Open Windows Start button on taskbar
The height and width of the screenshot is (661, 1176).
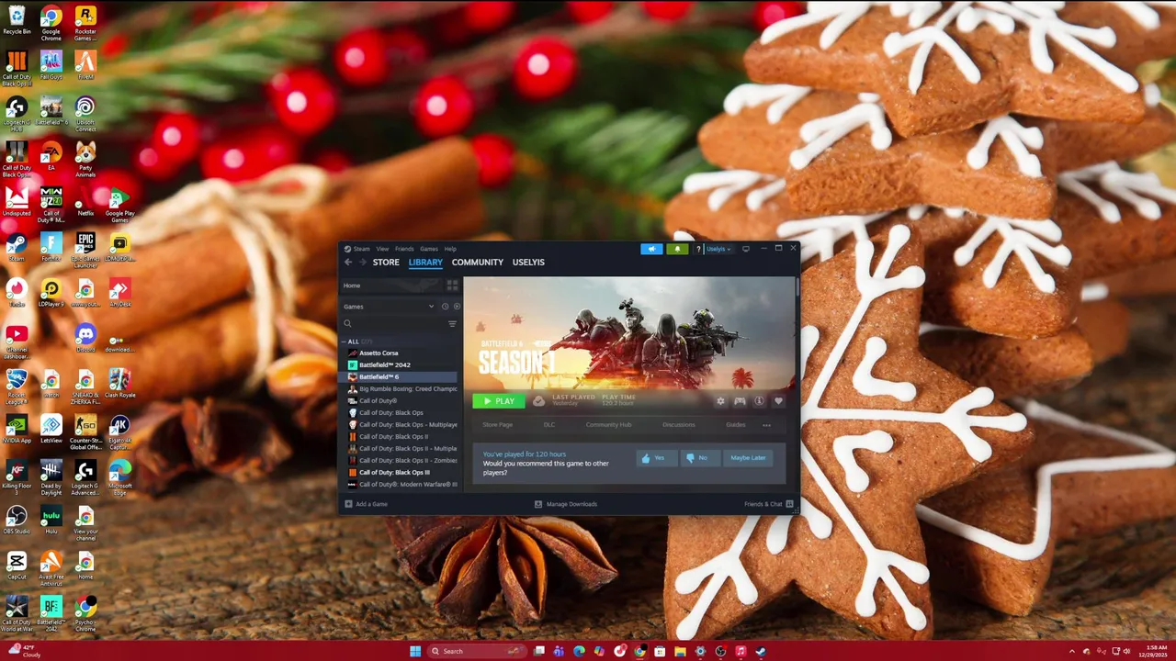point(415,651)
